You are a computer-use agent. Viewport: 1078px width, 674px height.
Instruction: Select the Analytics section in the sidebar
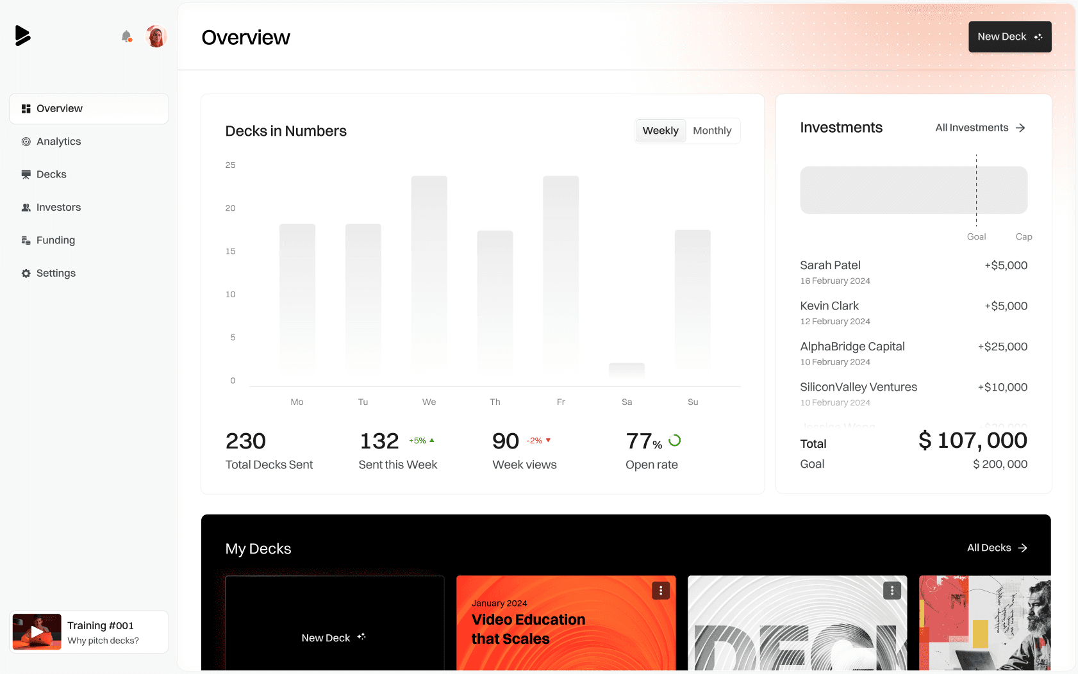[x=59, y=141]
